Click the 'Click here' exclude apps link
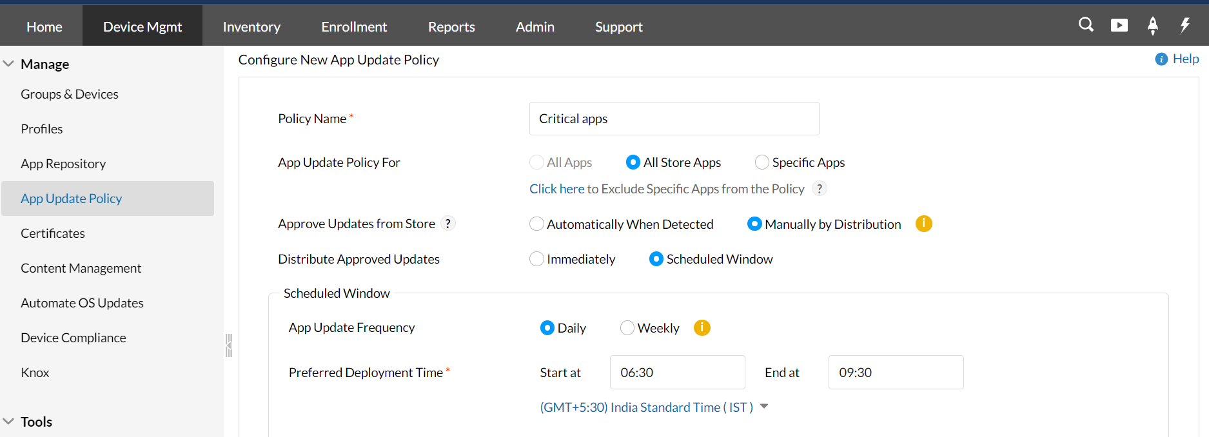 (556, 189)
